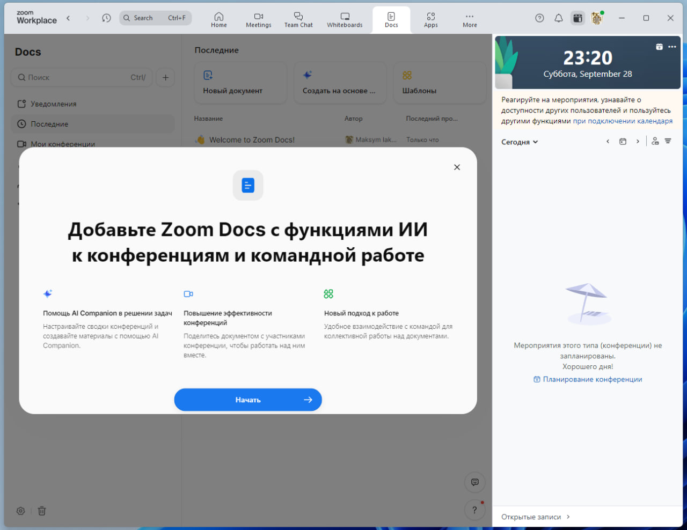Open the Team Chat tab

point(298,20)
